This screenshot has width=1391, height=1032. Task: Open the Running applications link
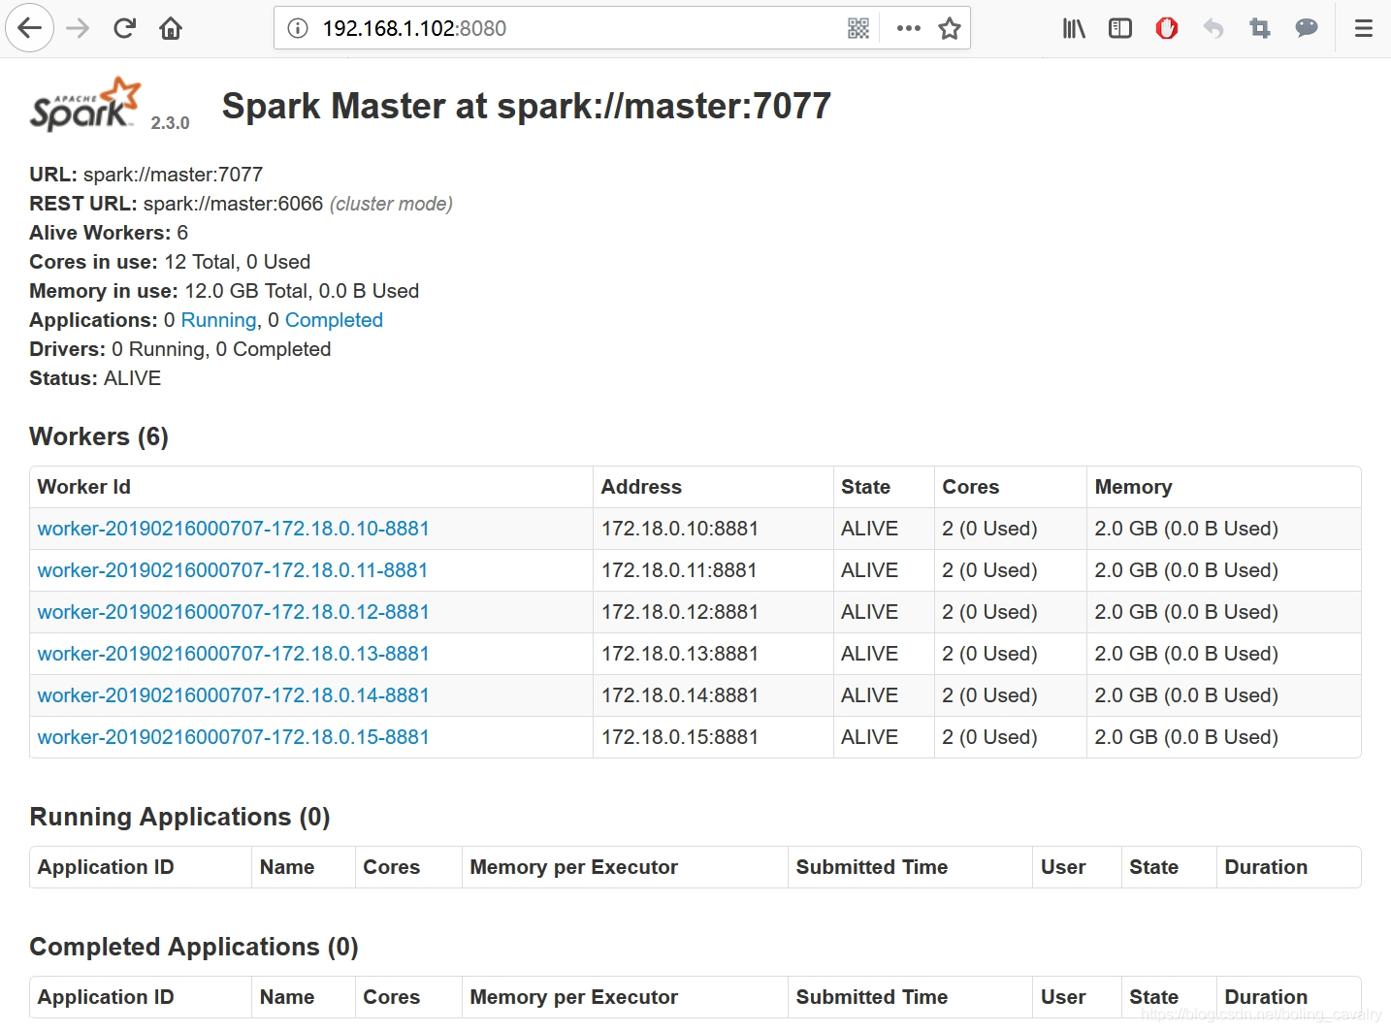[x=218, y=320]
